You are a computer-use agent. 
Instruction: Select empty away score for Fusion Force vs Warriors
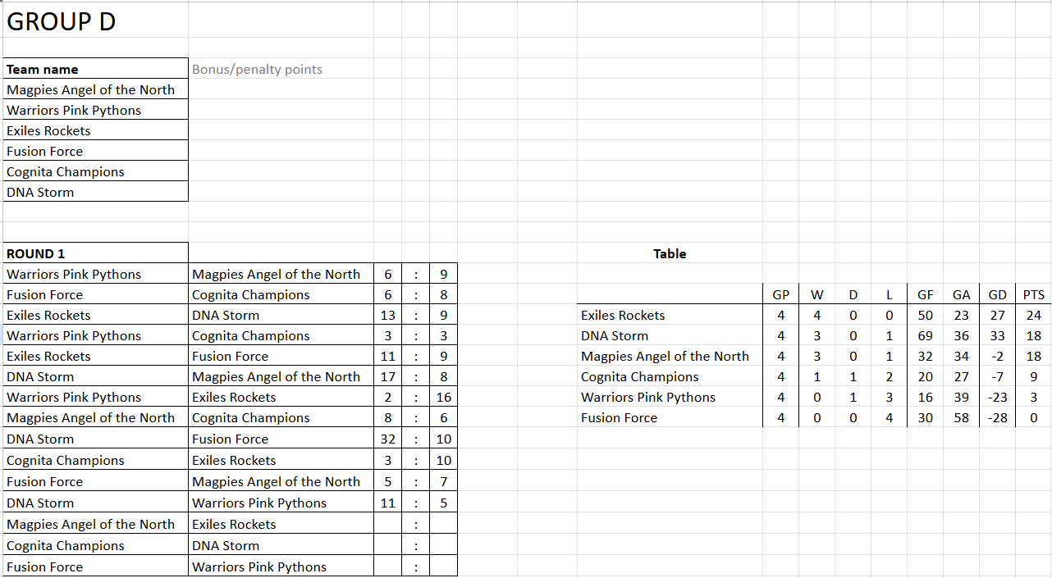pos(443,567)
